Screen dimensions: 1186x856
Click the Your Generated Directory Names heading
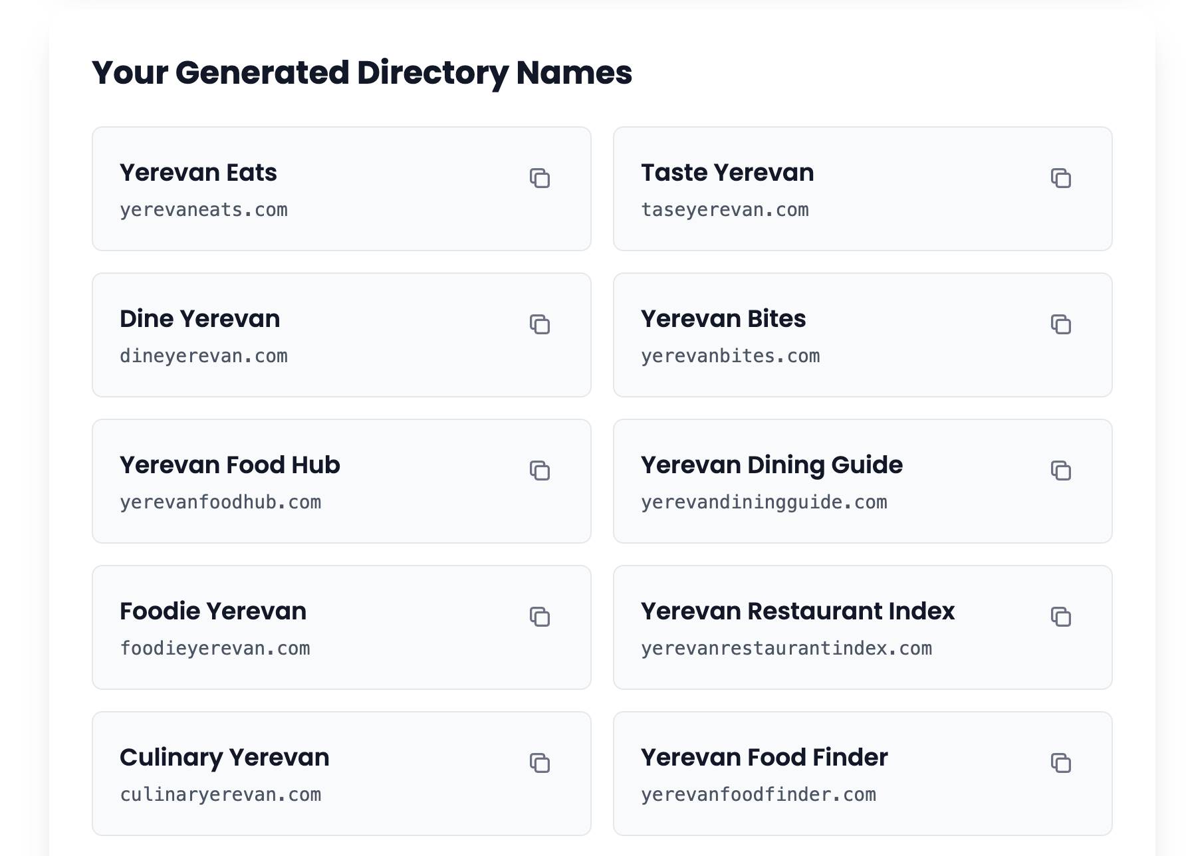362,74
